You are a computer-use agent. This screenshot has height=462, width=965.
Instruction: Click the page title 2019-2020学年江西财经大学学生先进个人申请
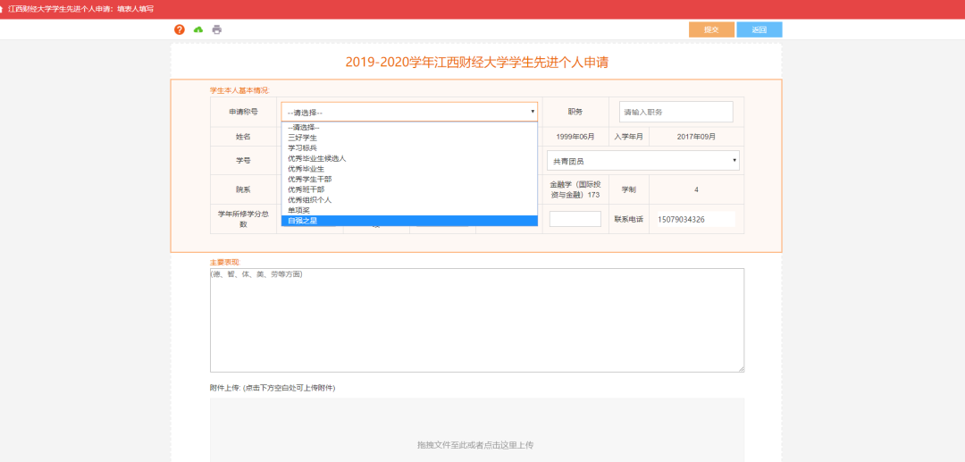tap(477, 62)
